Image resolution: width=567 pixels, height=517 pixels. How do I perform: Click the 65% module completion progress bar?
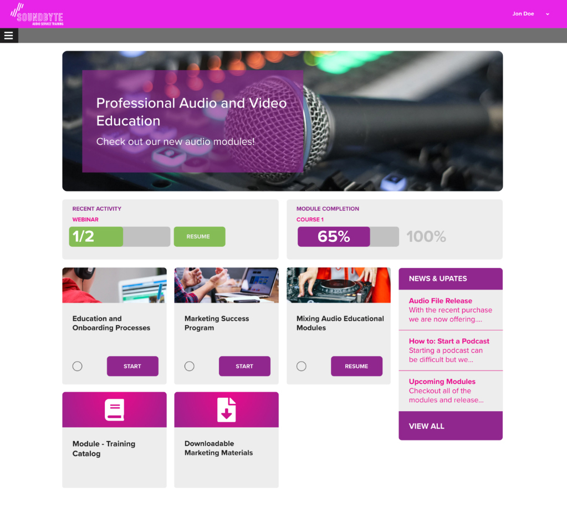348,237
